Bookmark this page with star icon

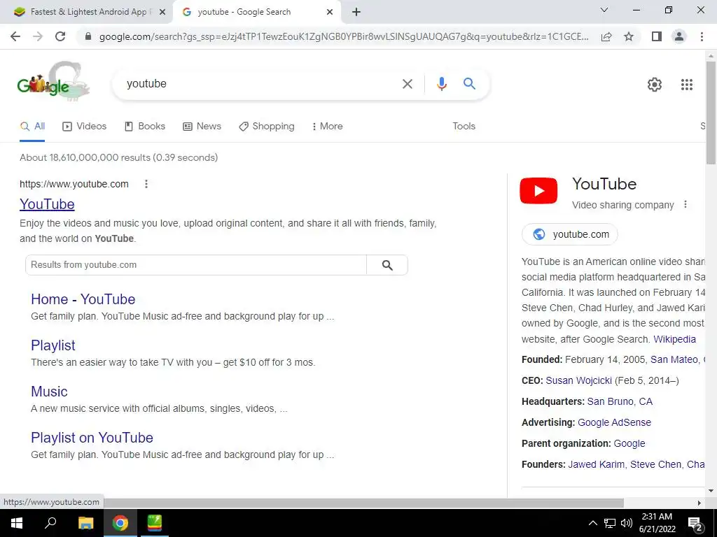(x=629, y=36)
